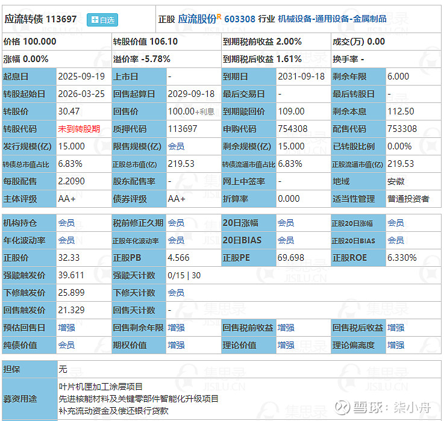Select the 转股价 value 30.47
Viewport: 444px width, 421px height.
click(x=69, y=111)
